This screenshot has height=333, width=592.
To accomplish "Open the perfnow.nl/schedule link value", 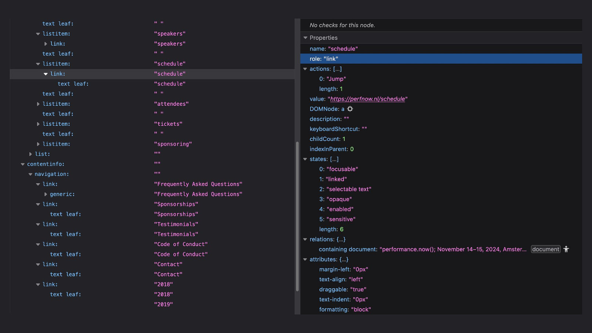I will point(367,99).
